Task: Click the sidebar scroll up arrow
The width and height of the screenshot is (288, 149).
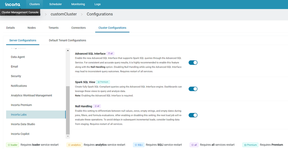Action: click(x=68, y=50)
